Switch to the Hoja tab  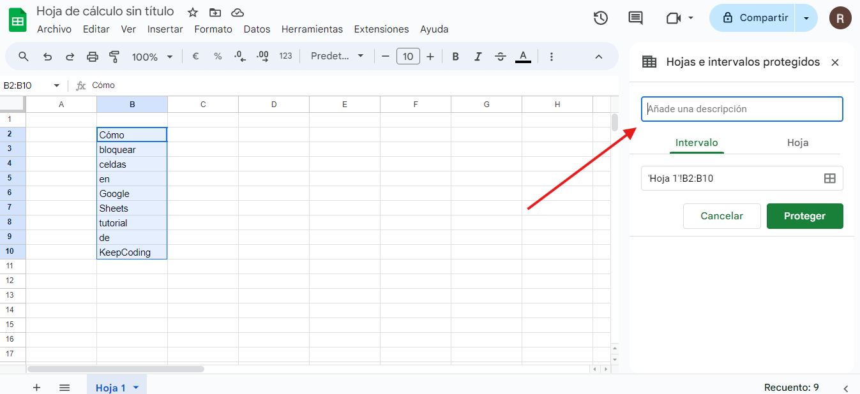[x=797, y=143]
